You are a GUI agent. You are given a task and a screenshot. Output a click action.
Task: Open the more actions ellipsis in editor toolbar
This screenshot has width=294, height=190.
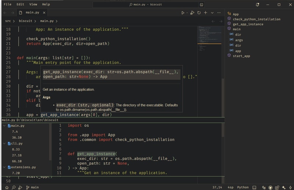click(x=219, y=13)
